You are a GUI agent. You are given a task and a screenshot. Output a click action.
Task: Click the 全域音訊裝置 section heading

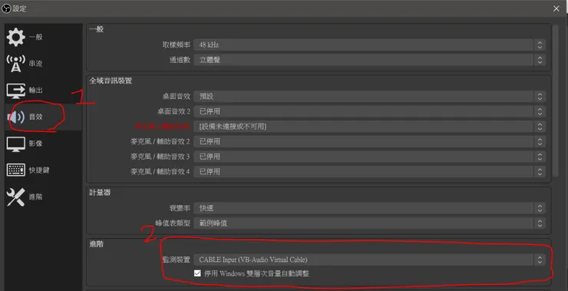coord(111,81)
